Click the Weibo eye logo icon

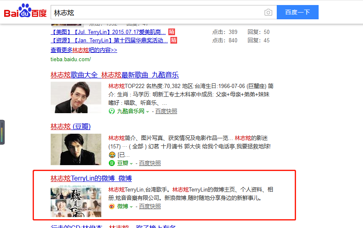click(112, 206)
